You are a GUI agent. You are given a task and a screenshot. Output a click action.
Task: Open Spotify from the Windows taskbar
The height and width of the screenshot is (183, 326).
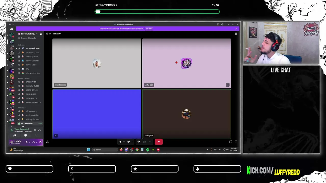pyautogui.click(x=148, y=149)
